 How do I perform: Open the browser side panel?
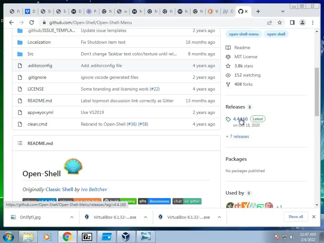coord(292,22)
